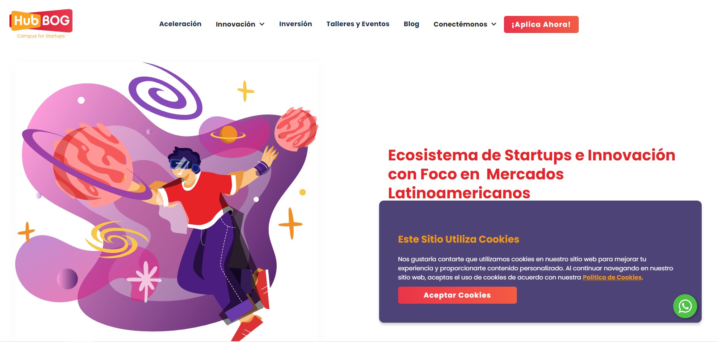Click the Innovación menu label

(x=235, y=24)
